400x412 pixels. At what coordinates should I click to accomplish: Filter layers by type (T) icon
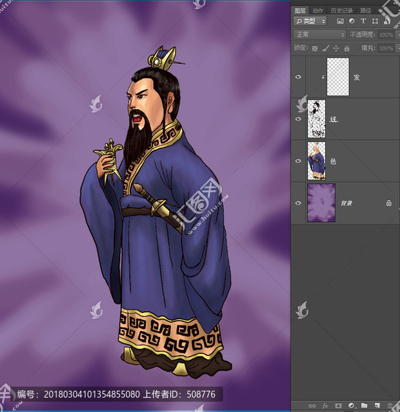[363, 21]
